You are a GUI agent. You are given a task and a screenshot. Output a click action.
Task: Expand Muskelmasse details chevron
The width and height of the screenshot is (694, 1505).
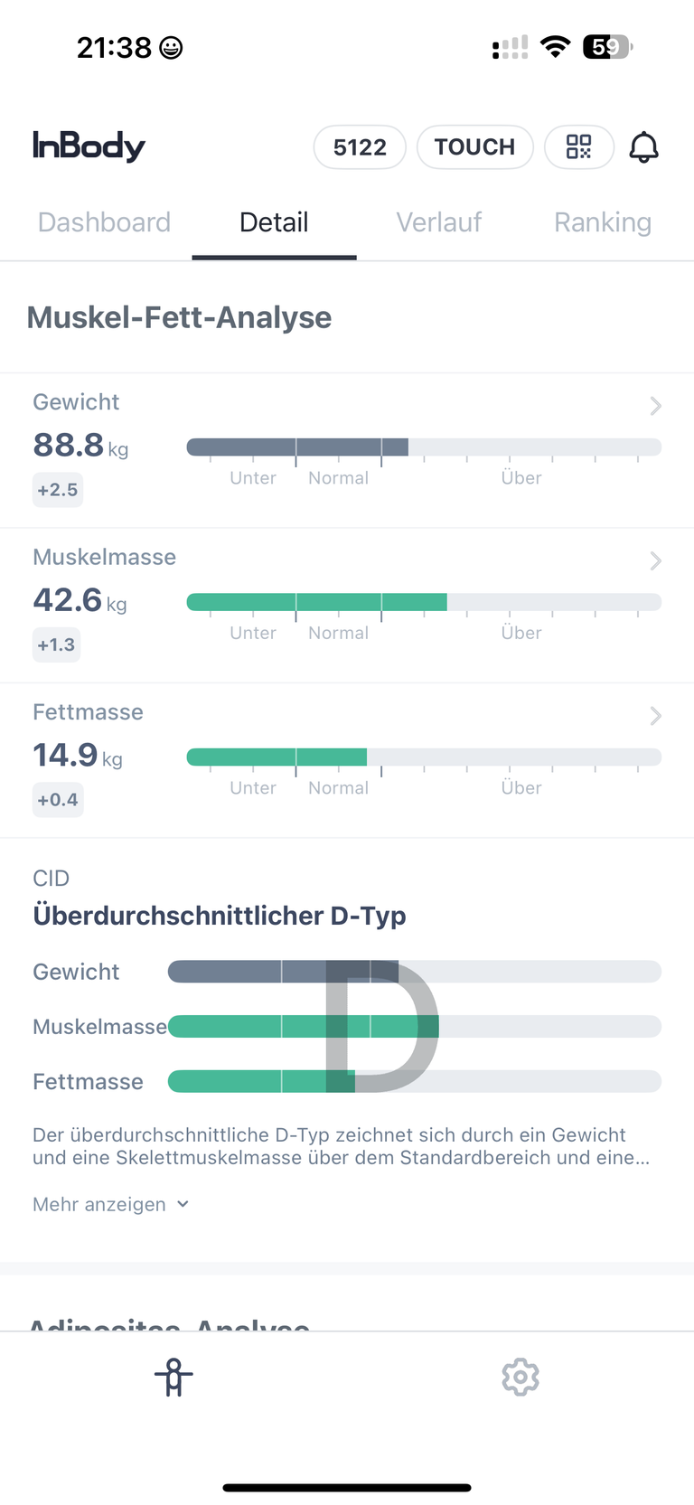pyautogui.click(x=656, y=561)
